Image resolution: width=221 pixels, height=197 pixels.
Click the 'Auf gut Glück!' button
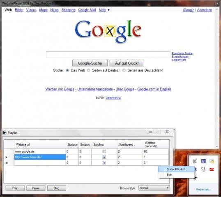pyautogui.click(x=127, y=63)
